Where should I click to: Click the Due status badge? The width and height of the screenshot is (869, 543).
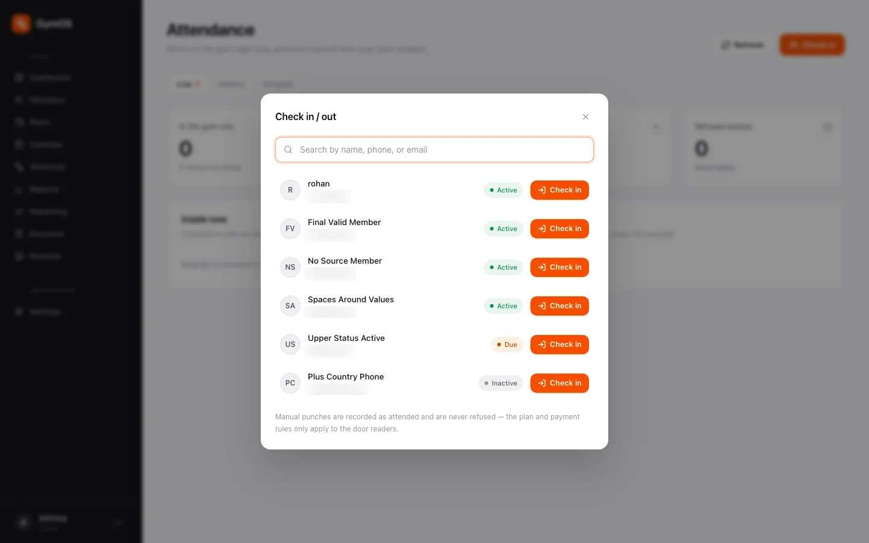[x=507, y=345]
